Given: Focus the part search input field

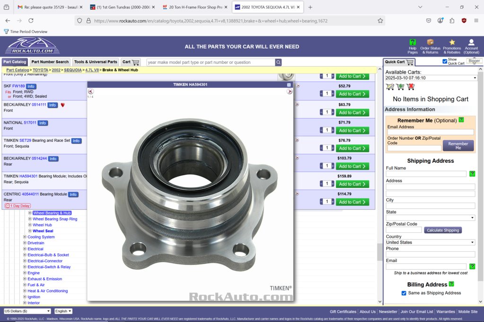Looking at the screenshot, I should tap(211, 62).
